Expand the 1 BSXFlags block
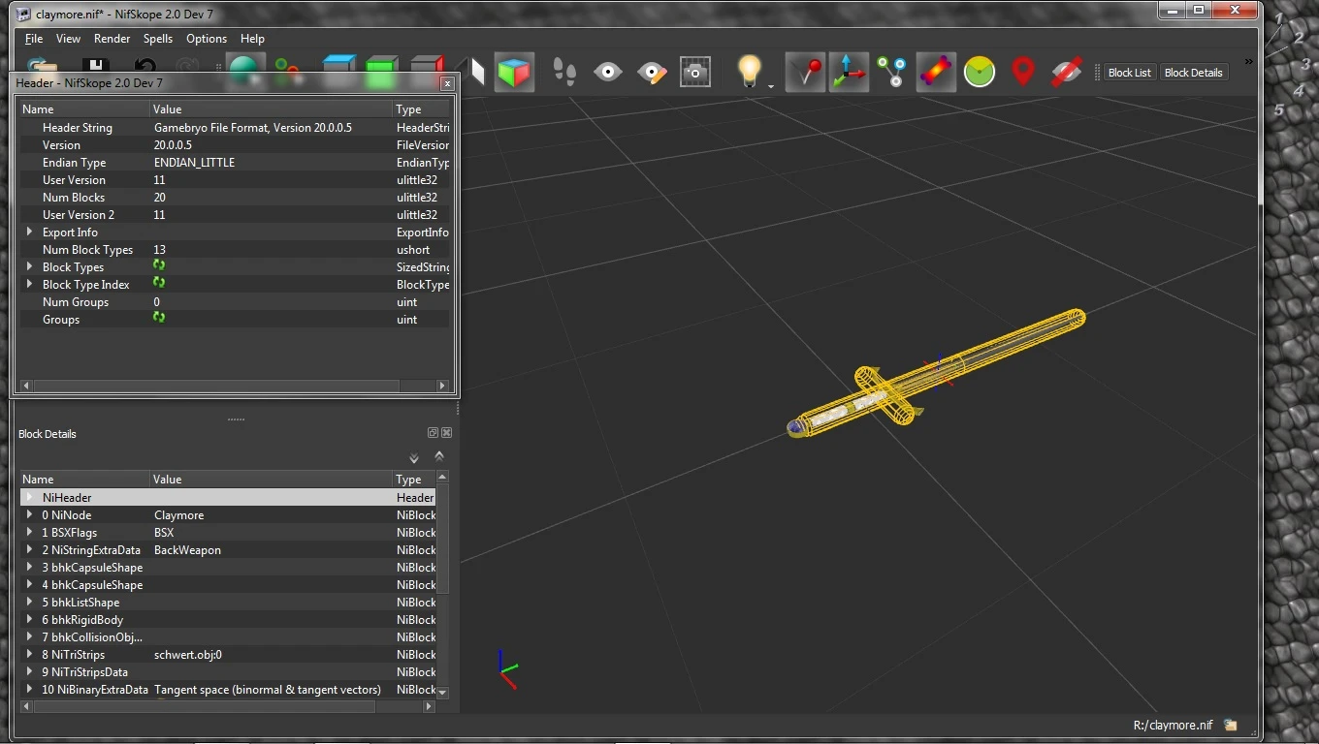Screen dimensions: 1319x744 pos(29,532)
